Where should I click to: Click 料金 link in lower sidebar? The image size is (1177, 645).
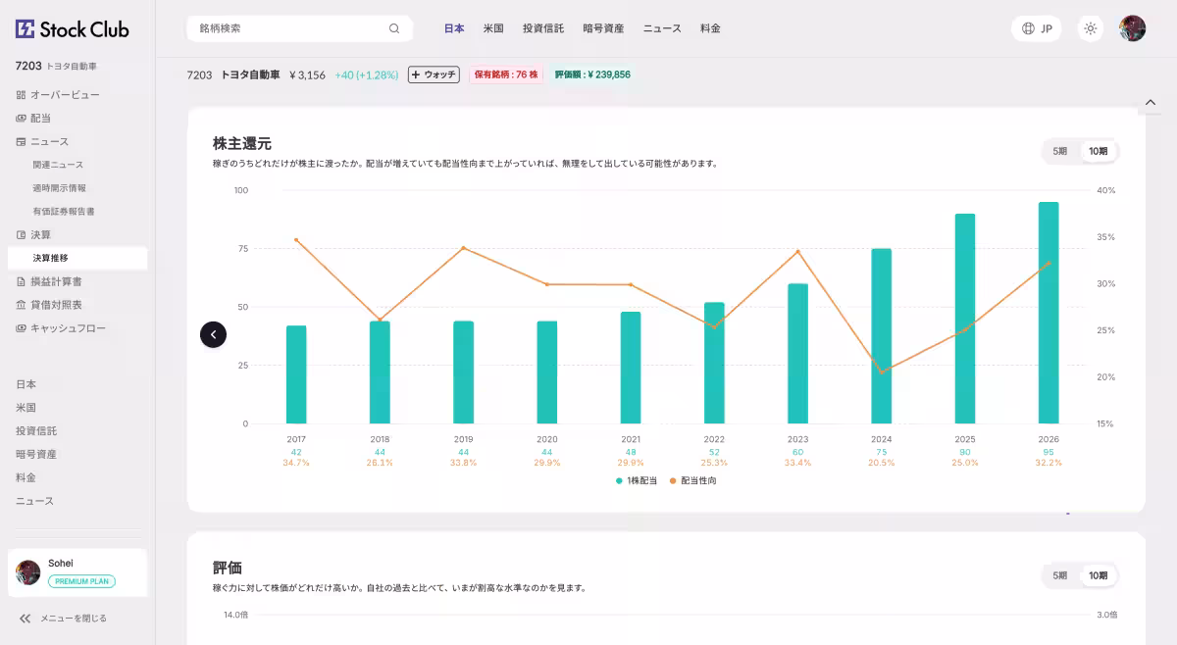[26, 477]
